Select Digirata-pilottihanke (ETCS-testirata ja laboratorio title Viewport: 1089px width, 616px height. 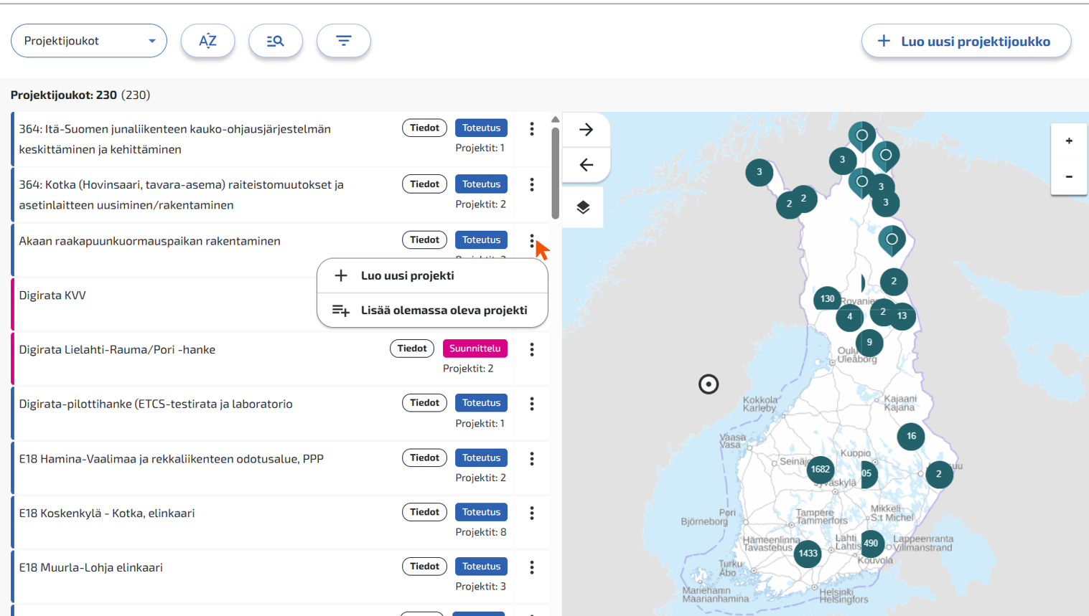point(156,404)
